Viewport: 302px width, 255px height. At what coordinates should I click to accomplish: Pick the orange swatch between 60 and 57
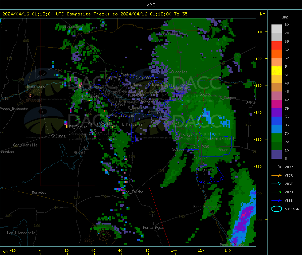point(276,54)
